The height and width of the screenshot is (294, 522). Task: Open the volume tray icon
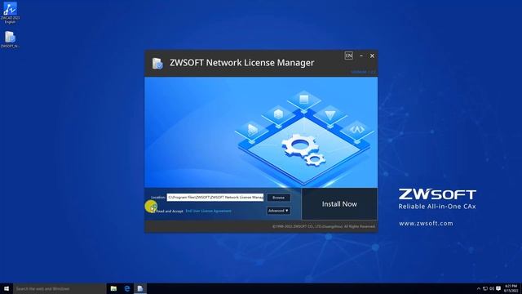(x=492, y=288)
